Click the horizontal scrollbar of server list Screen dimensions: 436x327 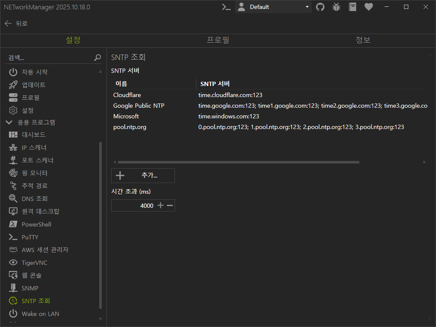(x=238, y=162)
